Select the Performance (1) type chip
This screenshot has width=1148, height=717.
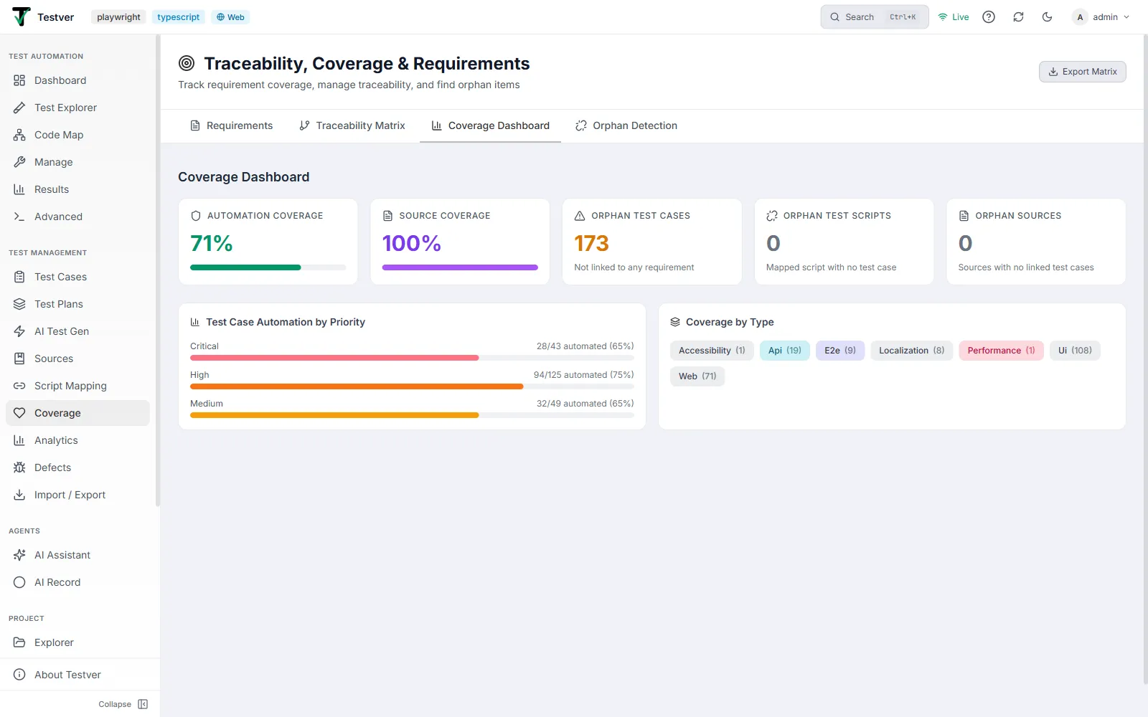(1001, 351)
